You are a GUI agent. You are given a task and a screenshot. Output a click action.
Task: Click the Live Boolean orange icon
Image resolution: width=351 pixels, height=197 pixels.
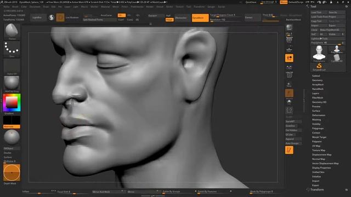click(60, 18)
